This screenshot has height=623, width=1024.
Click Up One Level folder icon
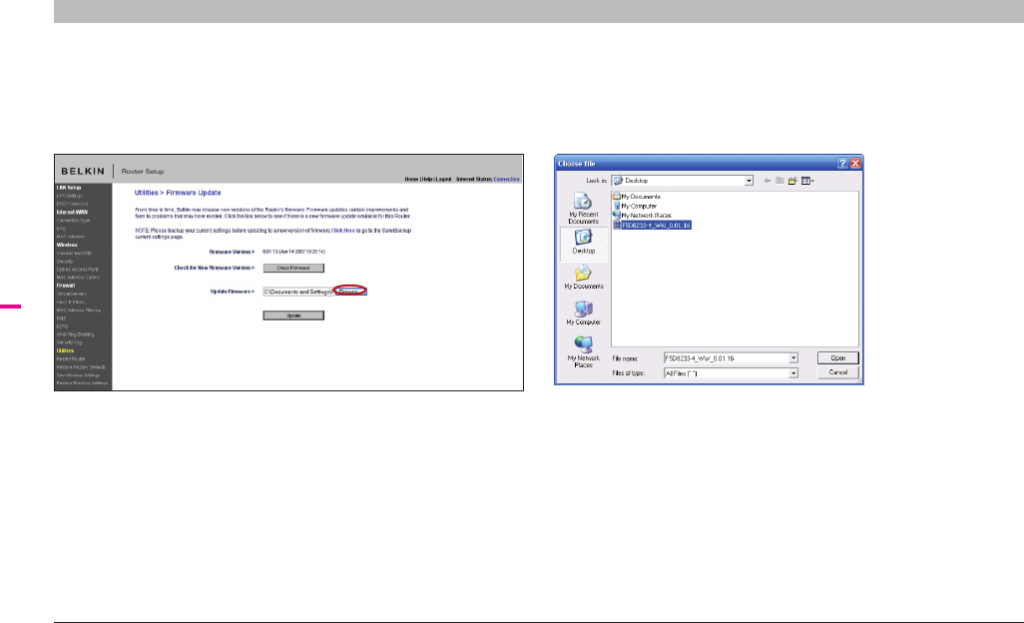click(x=779, y=181)
